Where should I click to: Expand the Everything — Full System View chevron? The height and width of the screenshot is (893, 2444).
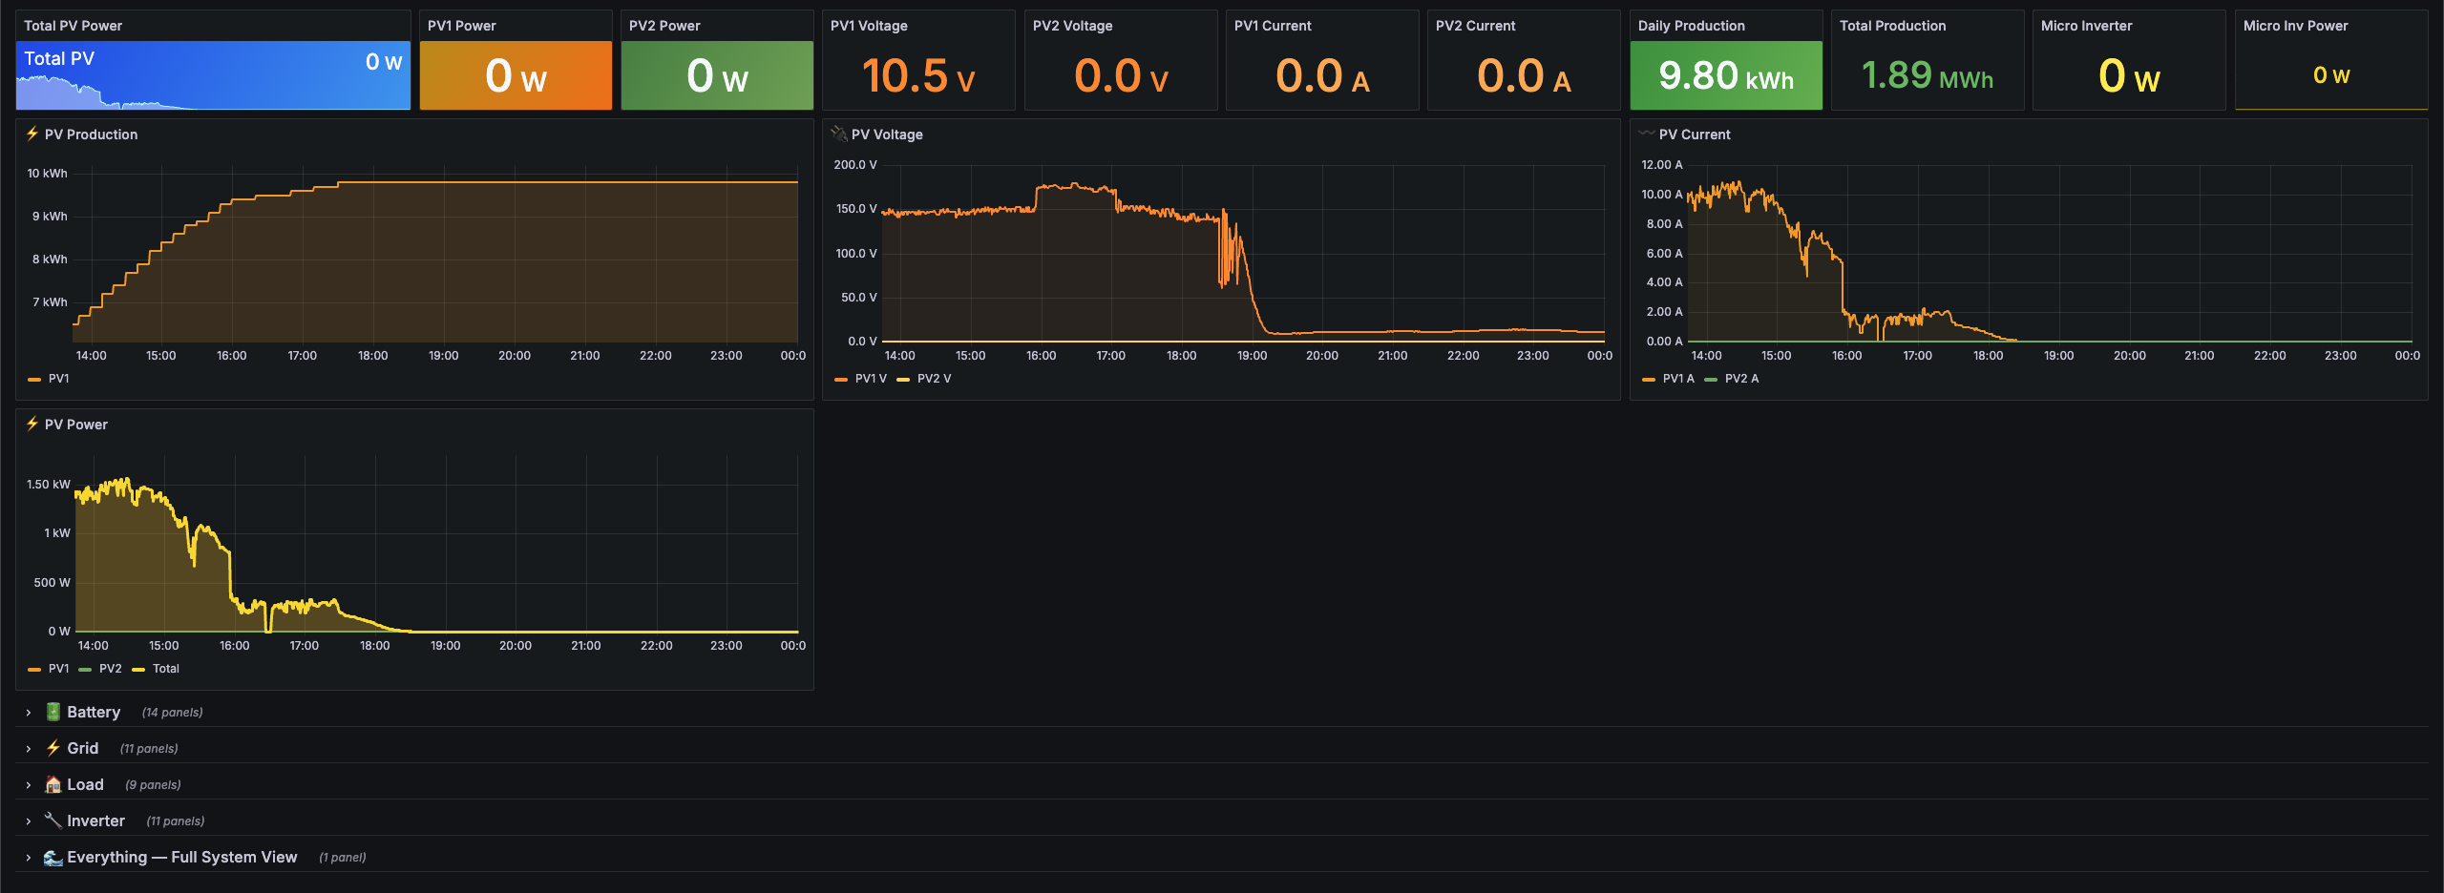tap(29, 858)
